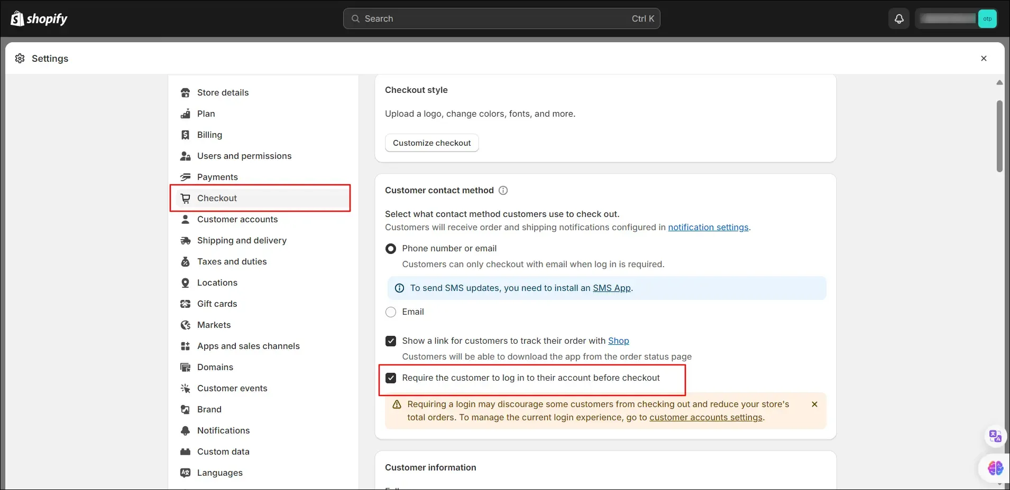This screenshot has width=1010, height=490.
Task: Select the Email radio button
Action: (x=391, y=312)
